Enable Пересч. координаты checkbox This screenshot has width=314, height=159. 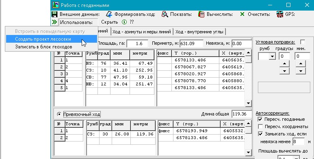pos(260,127)
